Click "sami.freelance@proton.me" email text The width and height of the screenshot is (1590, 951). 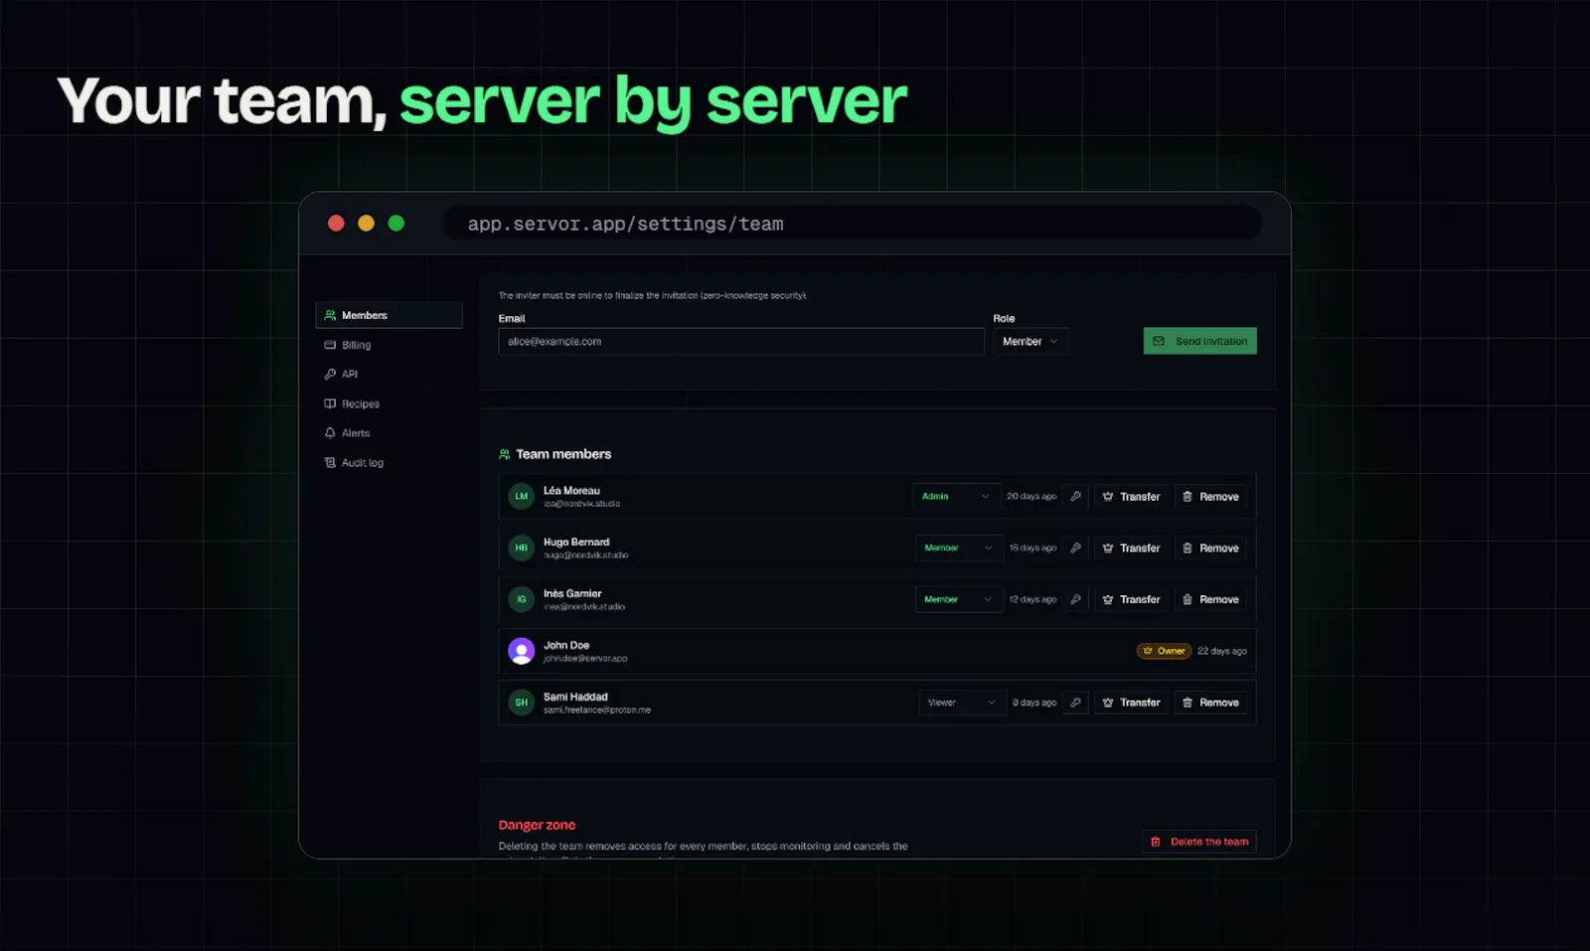597,710
